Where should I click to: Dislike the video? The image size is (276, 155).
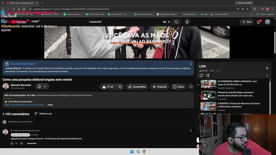120,87
